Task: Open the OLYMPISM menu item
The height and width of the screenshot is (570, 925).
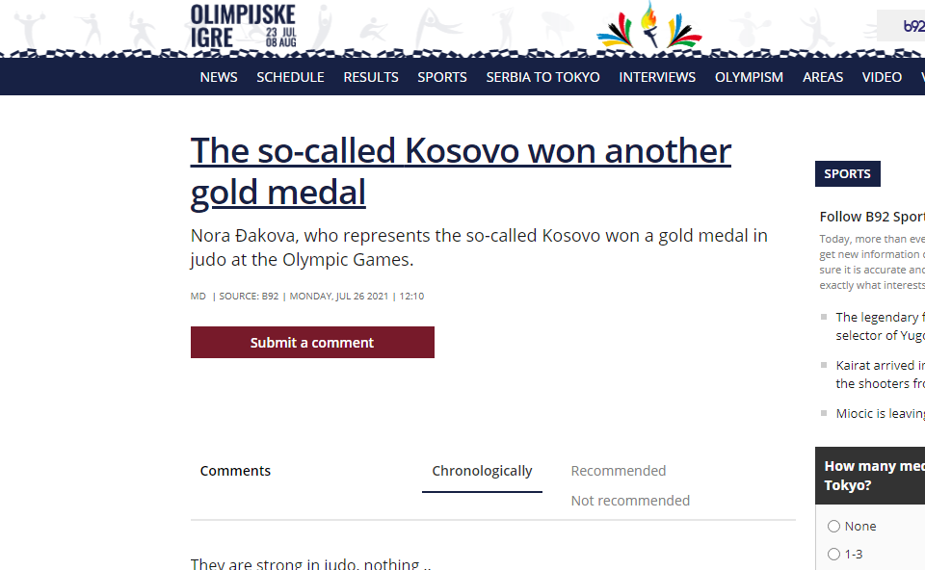Action: 749,77
